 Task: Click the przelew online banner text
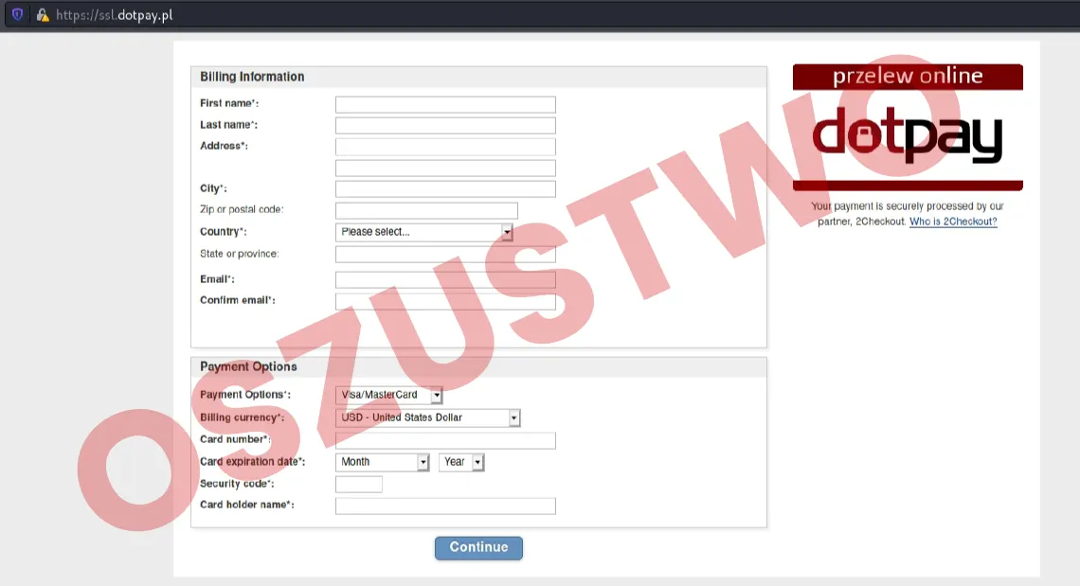(908, 76)
